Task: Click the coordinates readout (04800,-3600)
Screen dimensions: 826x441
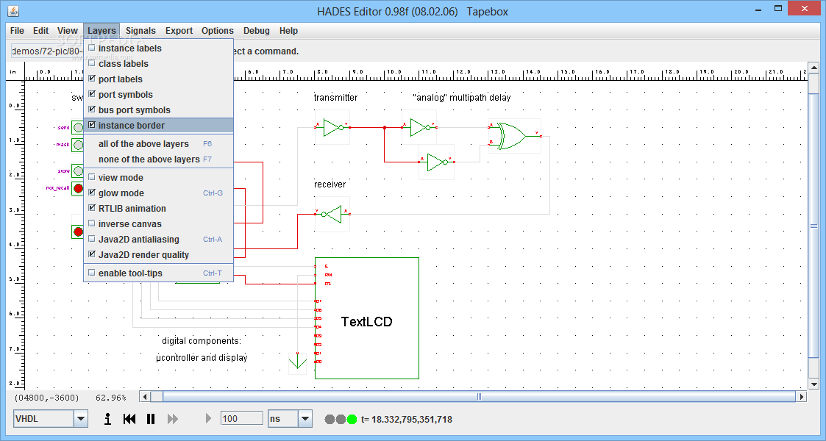Action: pos(46,398)
